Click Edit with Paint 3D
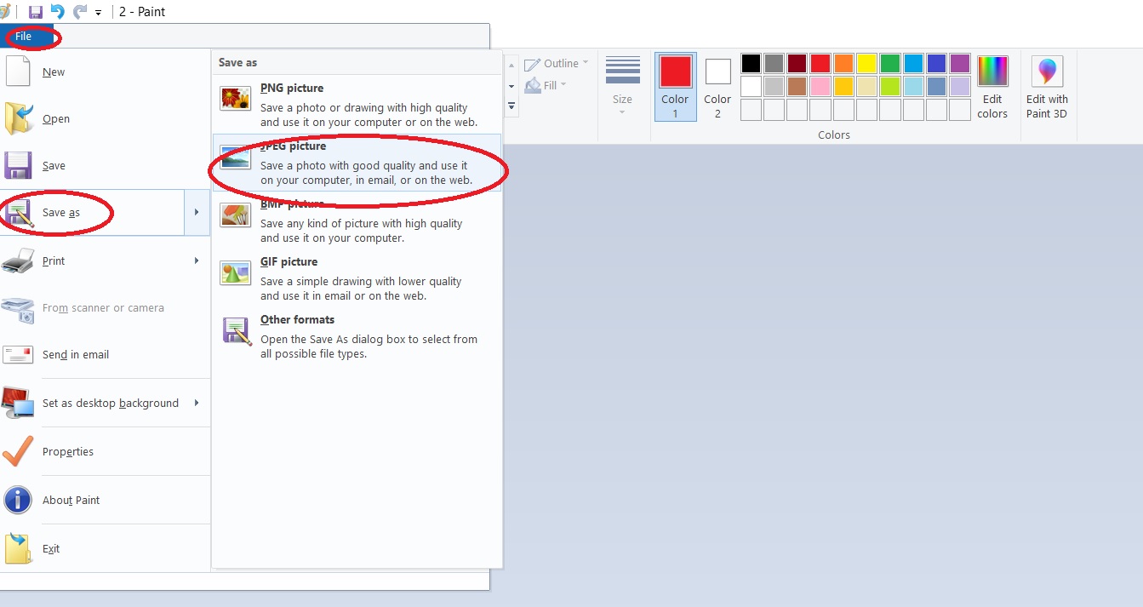 1047,87
